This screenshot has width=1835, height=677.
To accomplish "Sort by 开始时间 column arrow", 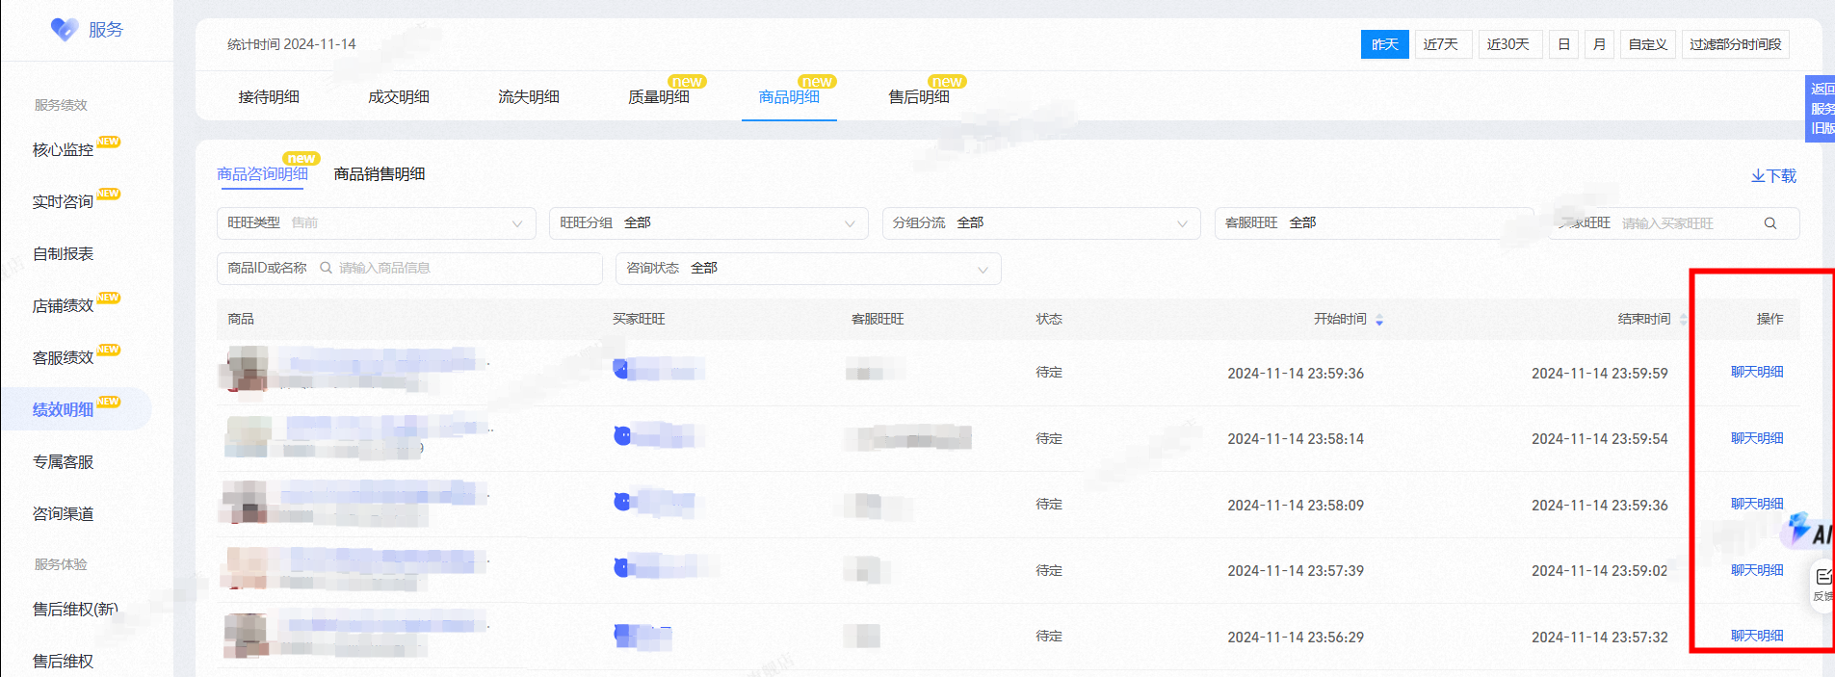I will (x=1379, y=320).
